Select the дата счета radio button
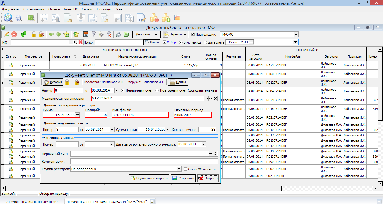This screenshot has height=204, width=383. click(x=205, y=42)
